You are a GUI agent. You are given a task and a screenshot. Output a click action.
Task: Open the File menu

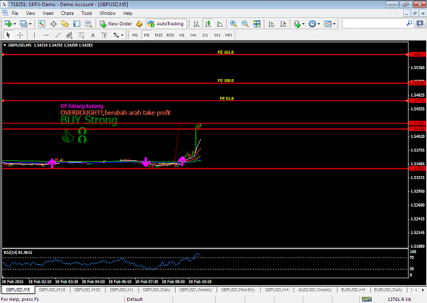15,13
